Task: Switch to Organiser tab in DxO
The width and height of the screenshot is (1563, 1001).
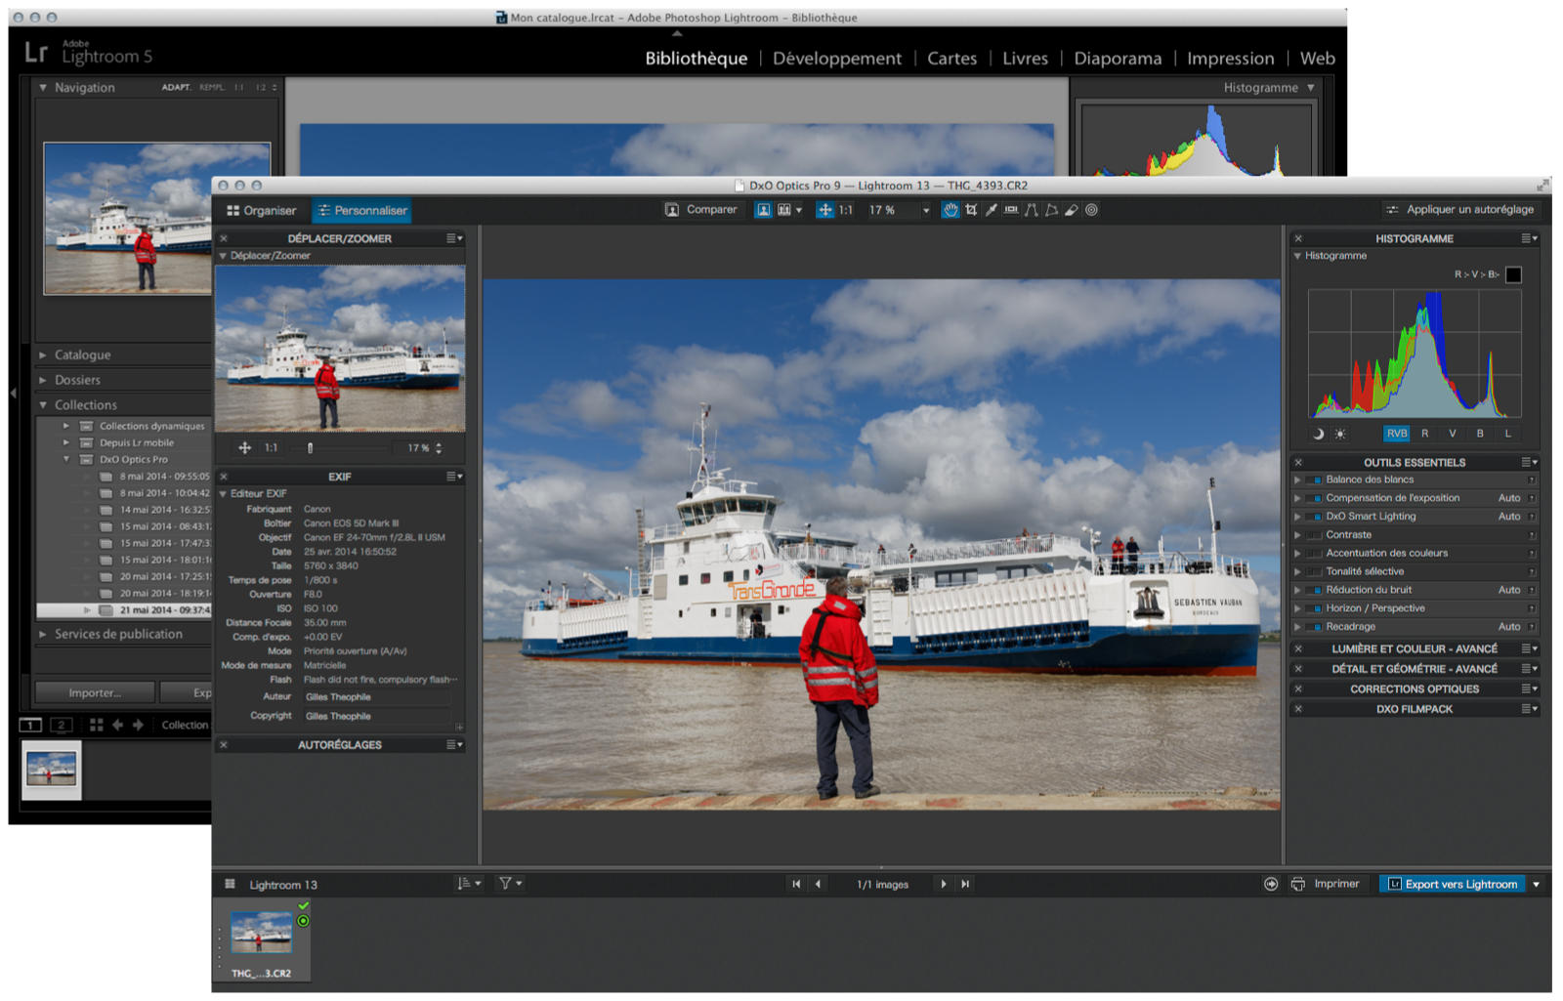Action: point(261,210)
